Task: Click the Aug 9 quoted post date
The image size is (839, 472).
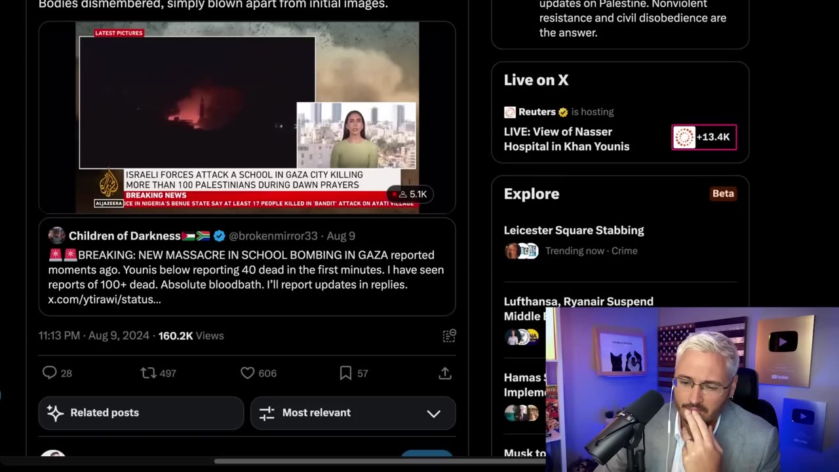Action: [341, 236]
